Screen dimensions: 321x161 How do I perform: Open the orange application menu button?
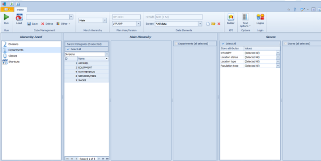(7, 10)
